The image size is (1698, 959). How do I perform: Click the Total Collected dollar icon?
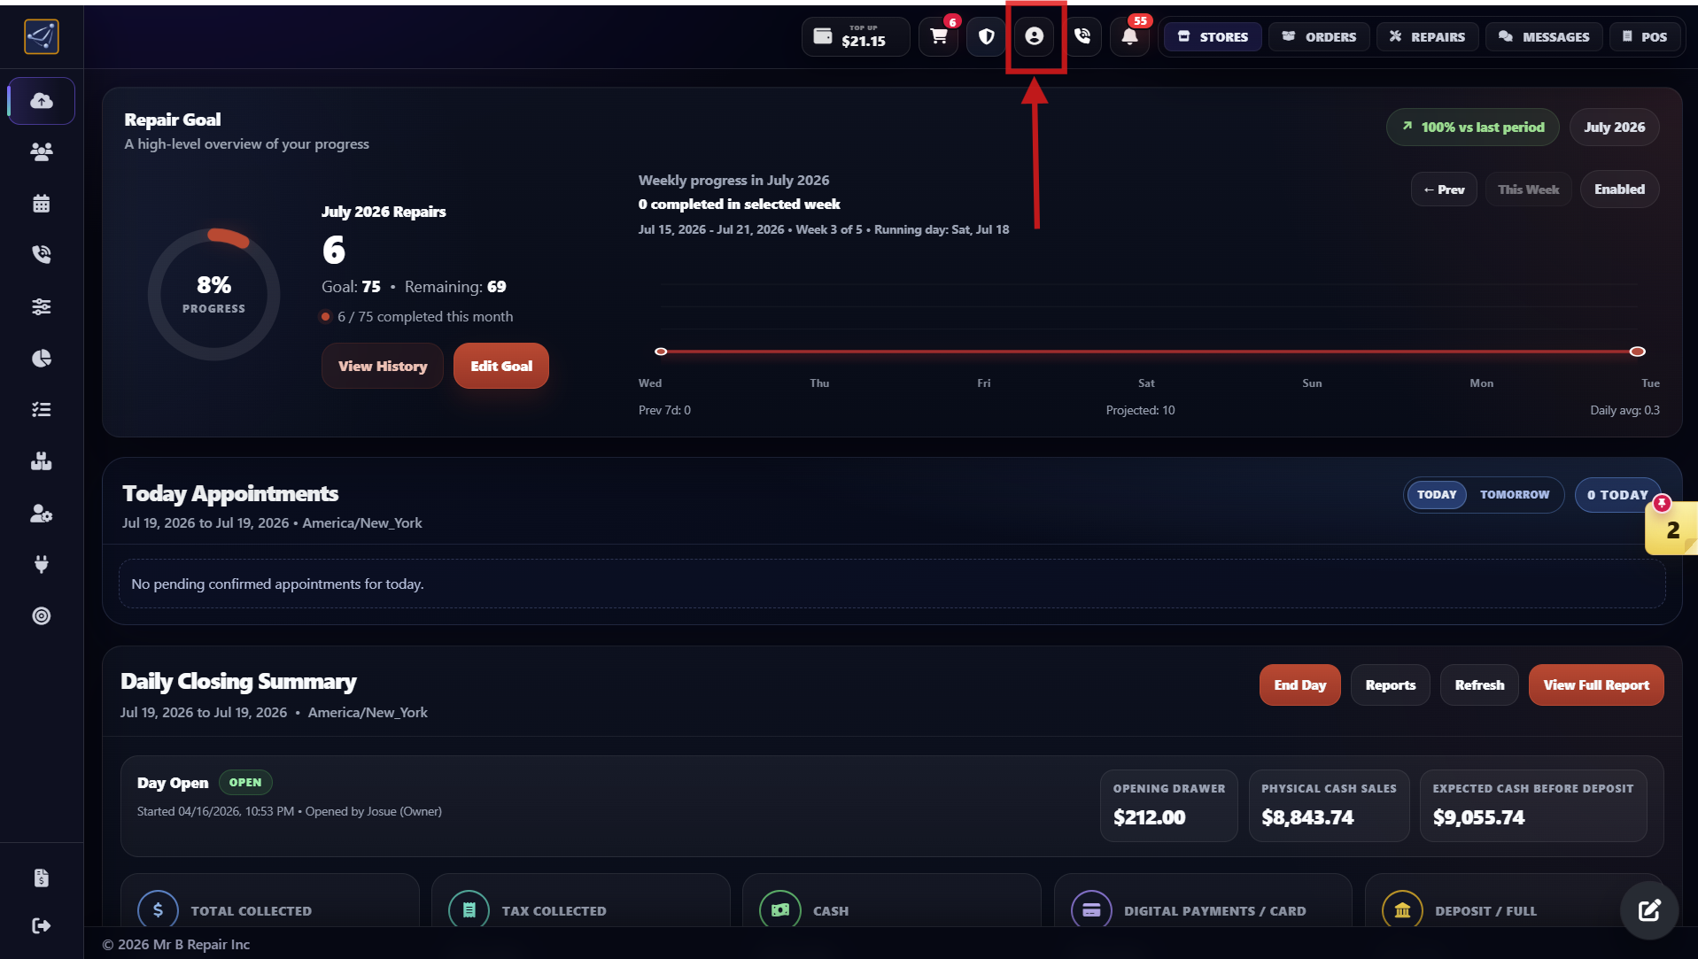(x=158, y=910)
